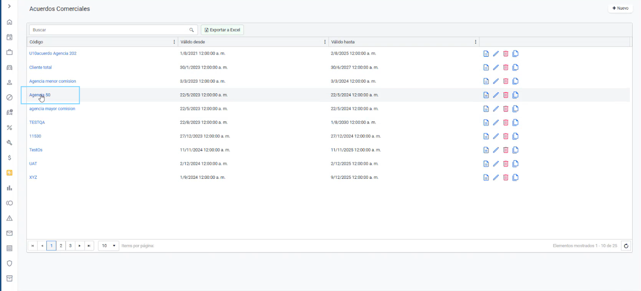Click the edit pencil for Cliente total

click(x=496, y=67)
